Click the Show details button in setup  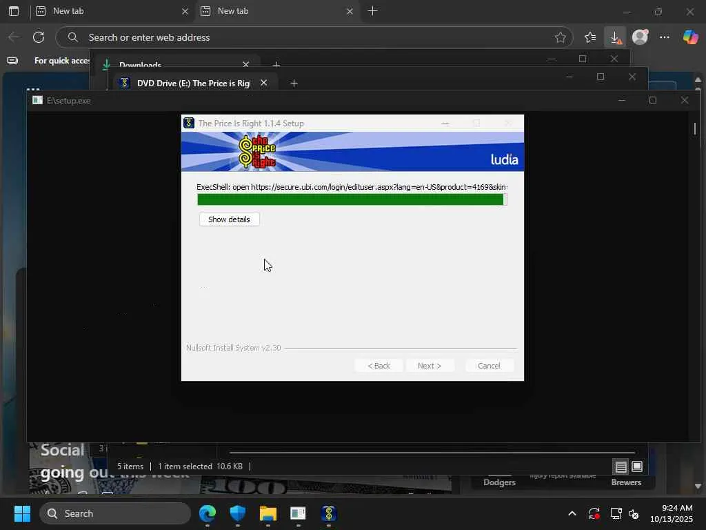[x=229, y=219]
